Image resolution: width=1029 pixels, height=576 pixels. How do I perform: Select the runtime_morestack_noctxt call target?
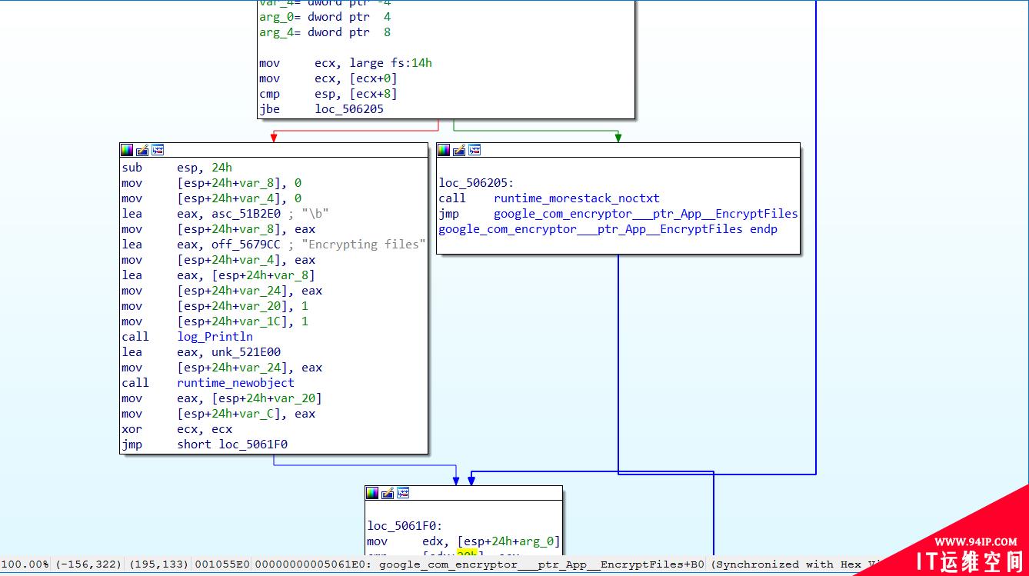click(x=577, y=198)
